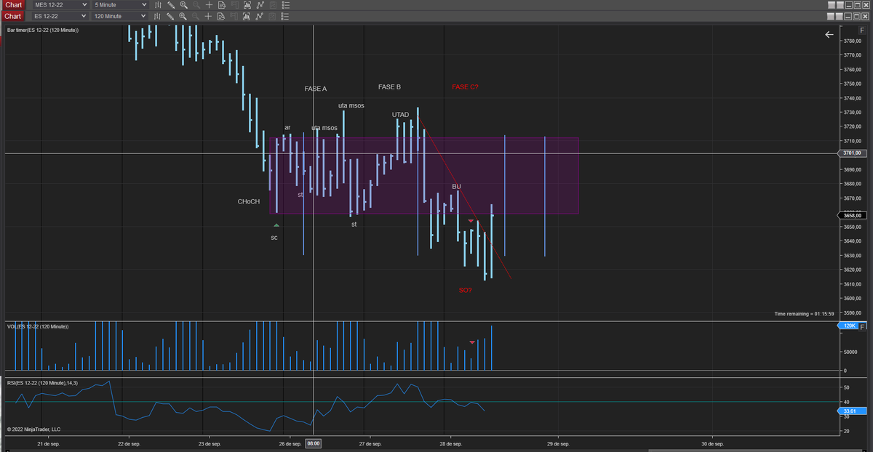Screen dimensions: 873x452
Task: Select the ar text label
Action: [287, 128]
